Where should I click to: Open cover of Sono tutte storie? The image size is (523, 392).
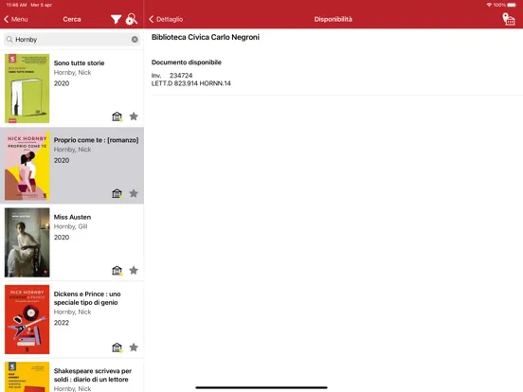point(27,88)
